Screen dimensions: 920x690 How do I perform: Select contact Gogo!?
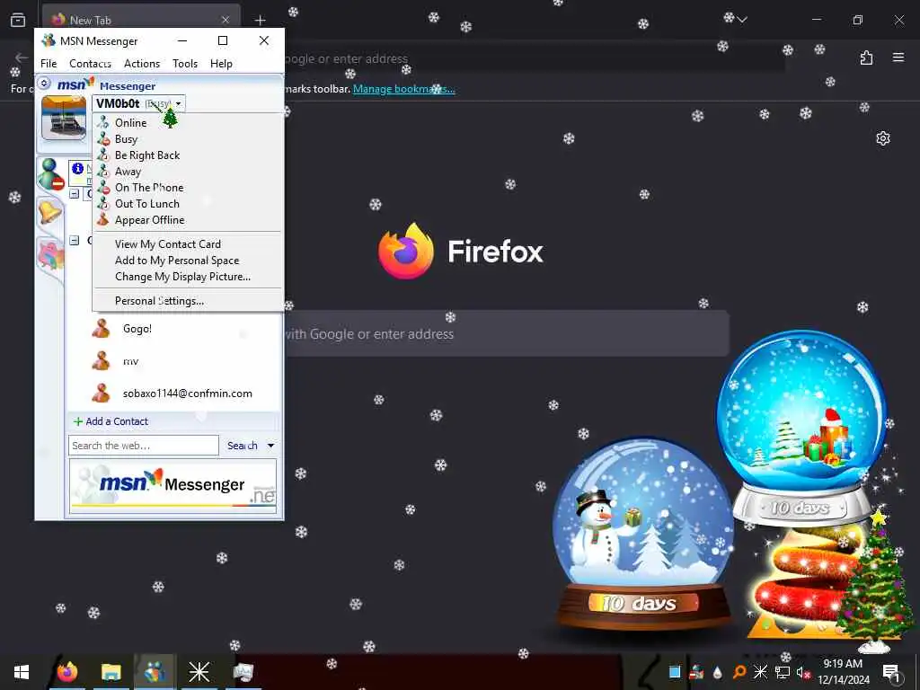137,329
